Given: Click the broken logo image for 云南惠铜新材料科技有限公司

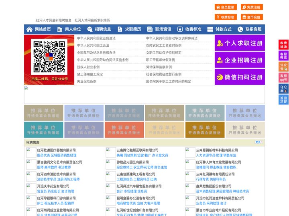Looking at the screenshot, I should 190,152.
